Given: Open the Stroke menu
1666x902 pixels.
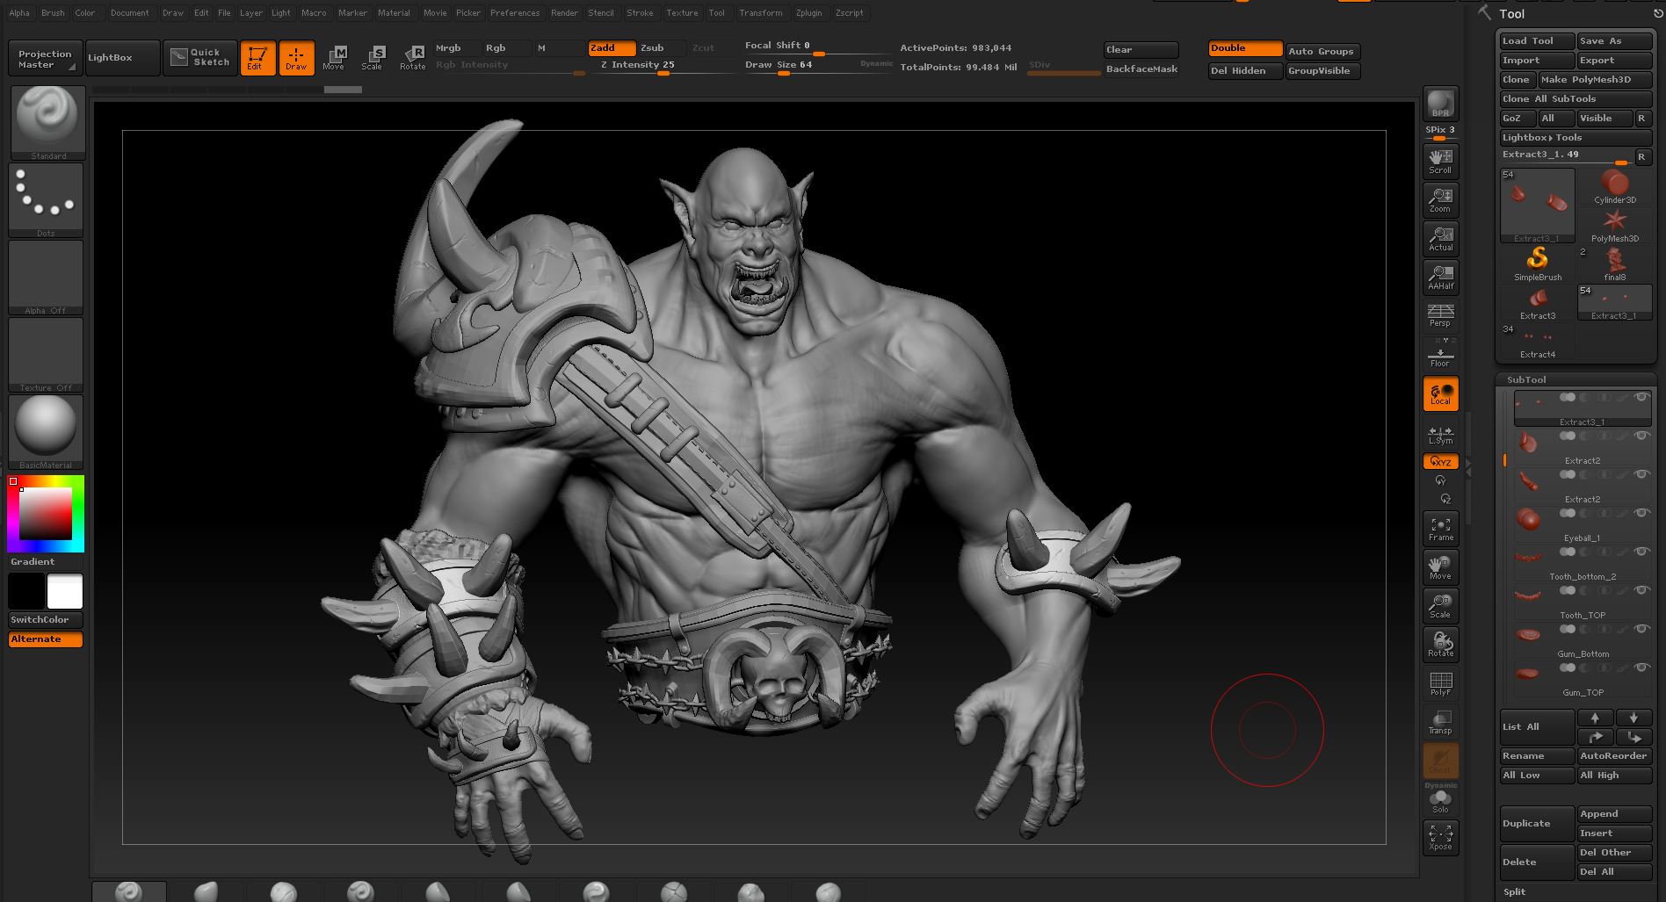Looking at the screenshot, I should [x=640, y=13].
